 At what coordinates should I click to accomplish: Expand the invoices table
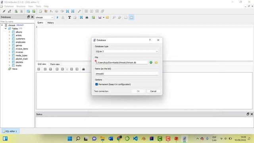click(x=10, y=52)
